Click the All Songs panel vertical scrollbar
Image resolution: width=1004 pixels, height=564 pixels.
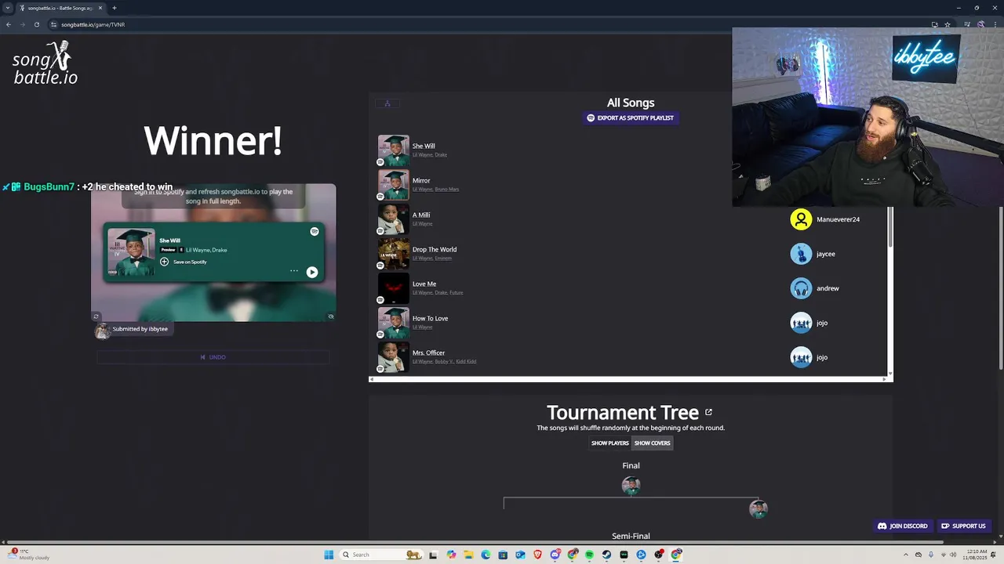coord(889,227)
